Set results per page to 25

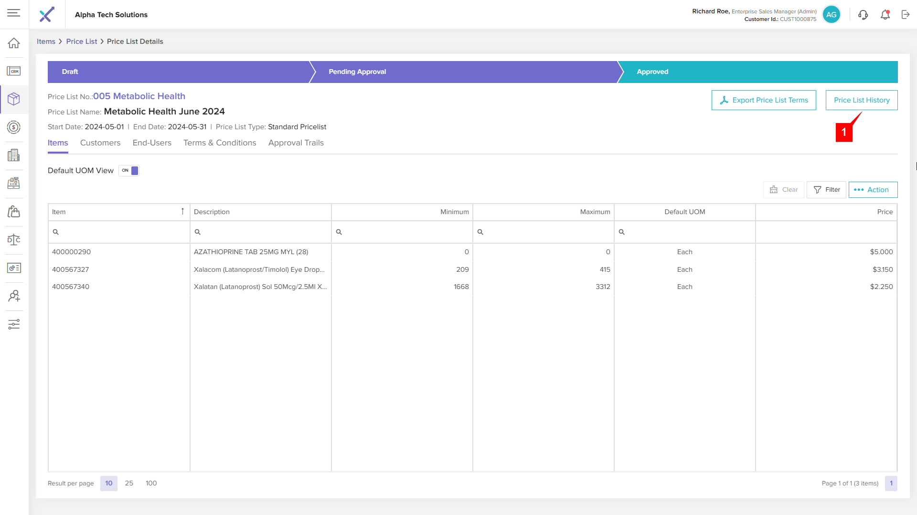point(129,484)
